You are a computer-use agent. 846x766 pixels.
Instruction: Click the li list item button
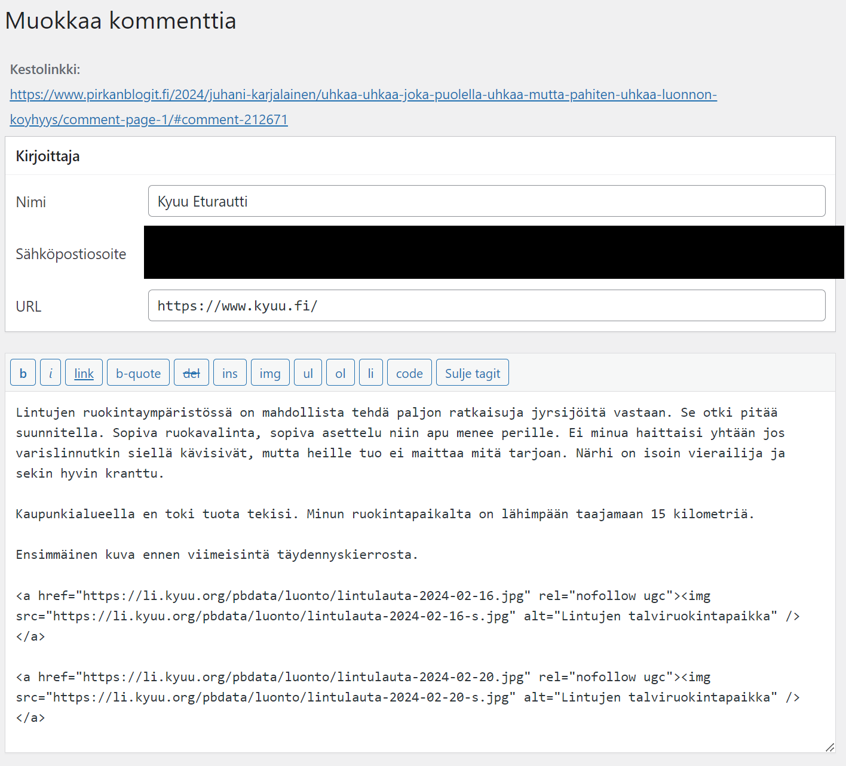(x=370, y=373)
